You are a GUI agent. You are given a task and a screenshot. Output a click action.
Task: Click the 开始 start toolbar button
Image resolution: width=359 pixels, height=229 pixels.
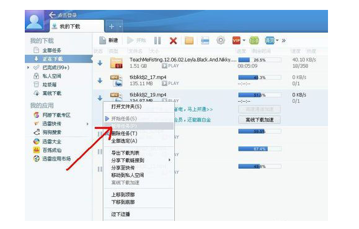[136, 40]
